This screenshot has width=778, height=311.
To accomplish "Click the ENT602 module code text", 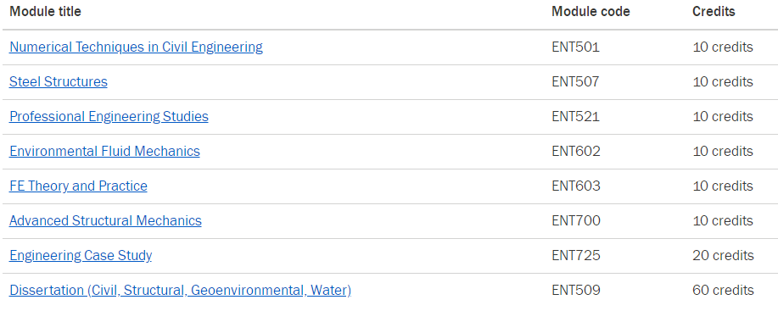I will (576, 151).
